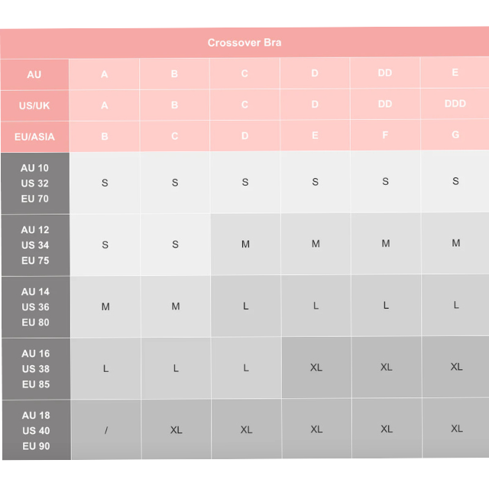Click the first XL in AU 18 row
Image resolution: width=489 pixels, height=489 pixels.
[x=176, y=430]
